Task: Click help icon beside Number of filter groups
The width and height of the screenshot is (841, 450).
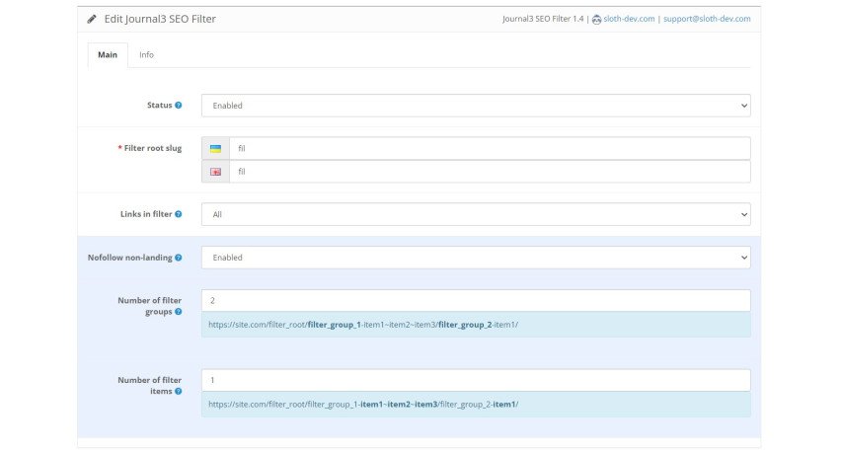Action: (178, 312)
